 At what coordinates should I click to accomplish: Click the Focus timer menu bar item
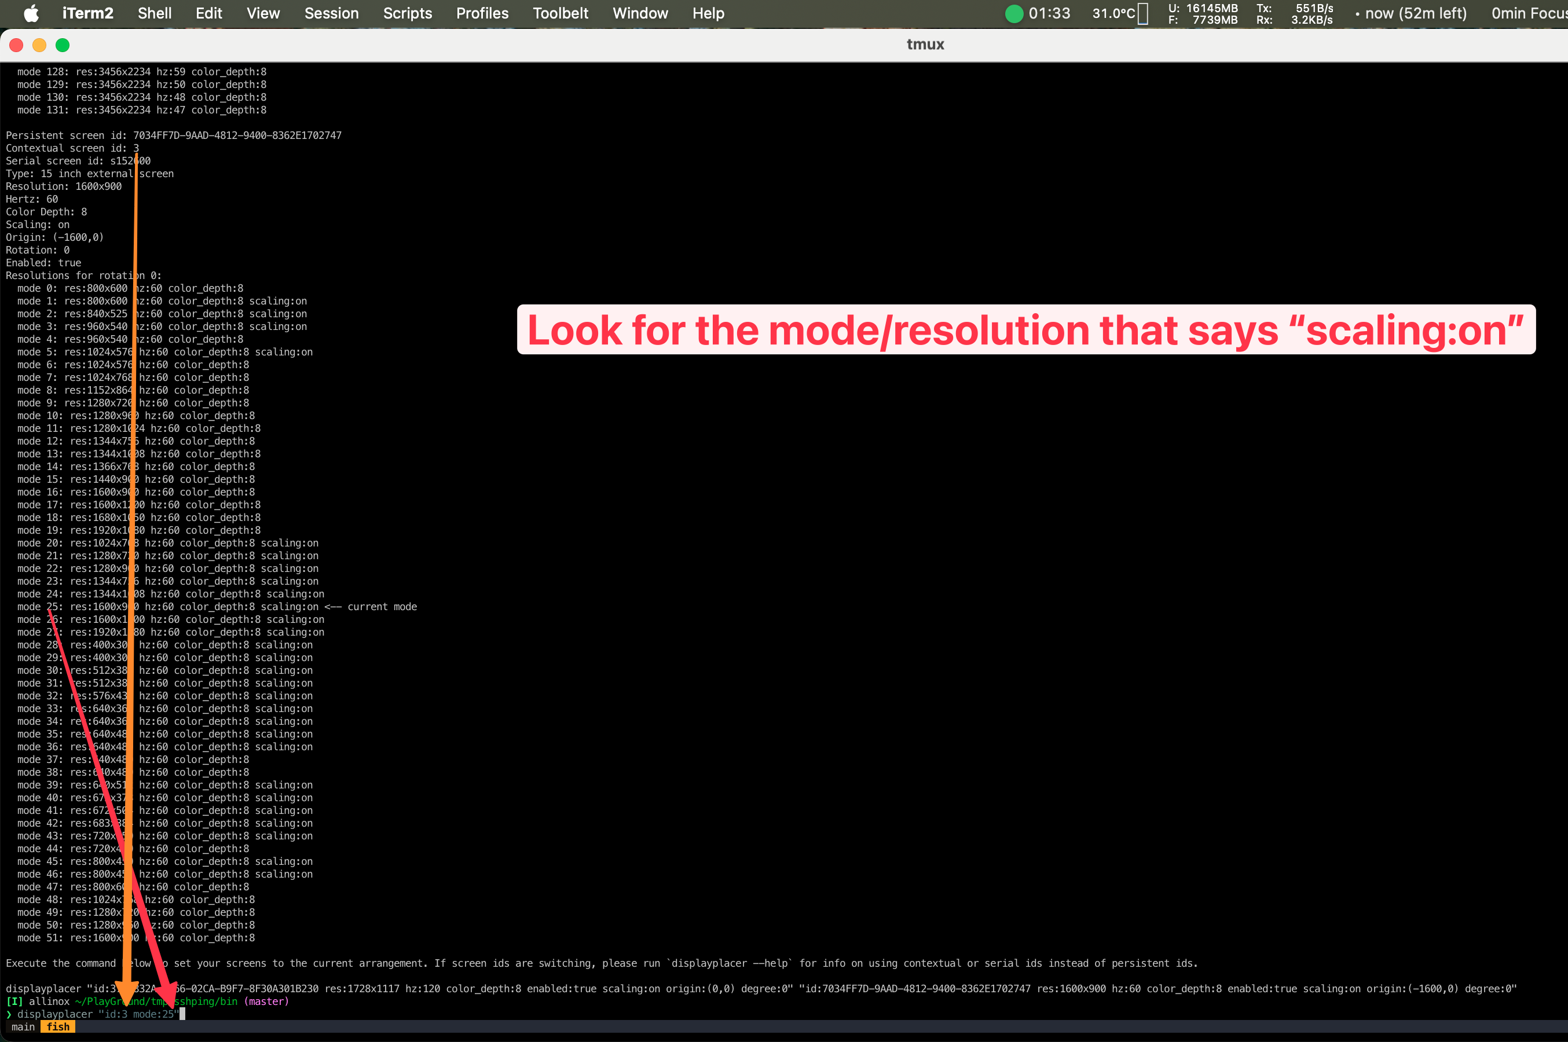coord(1528,13)
